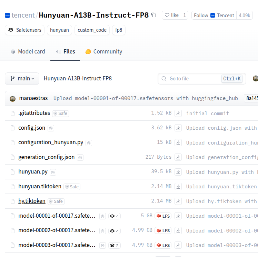Open configuration_hunyuan.py file
Viewport: 258px width, 257px height.
[x=51, y=142]
